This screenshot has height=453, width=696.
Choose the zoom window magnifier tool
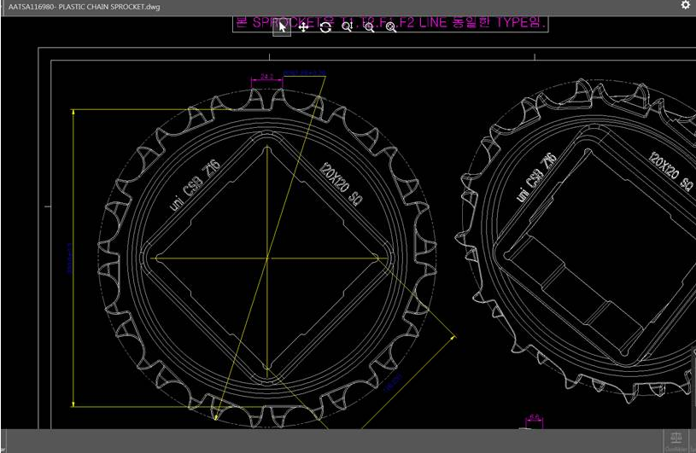(369, 27)
